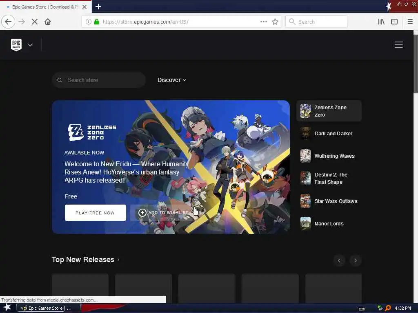Select Destiny 2: The Final Shape
The height and width of the screenshot is (313, 418).
[x=329, y=179]
